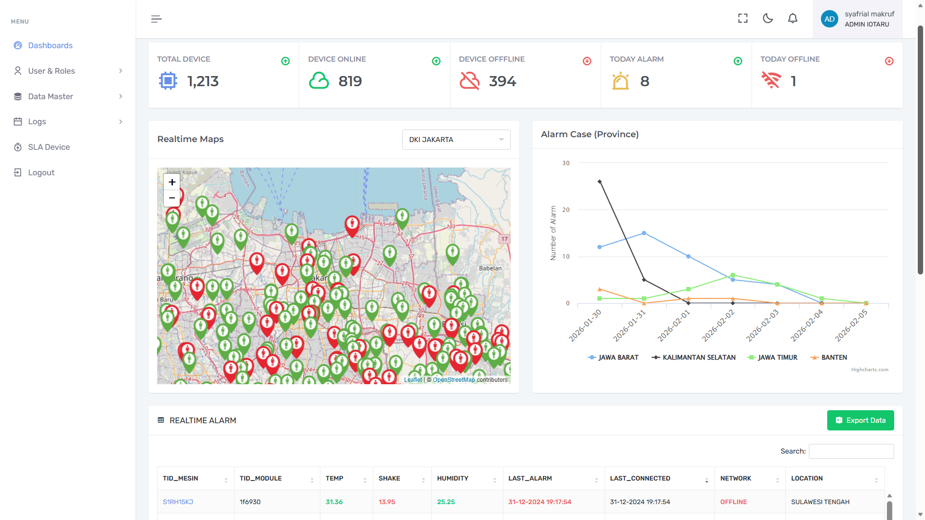Sort table by TID_MESIN column
Screen dimensions: 925x520
(196, 479)
